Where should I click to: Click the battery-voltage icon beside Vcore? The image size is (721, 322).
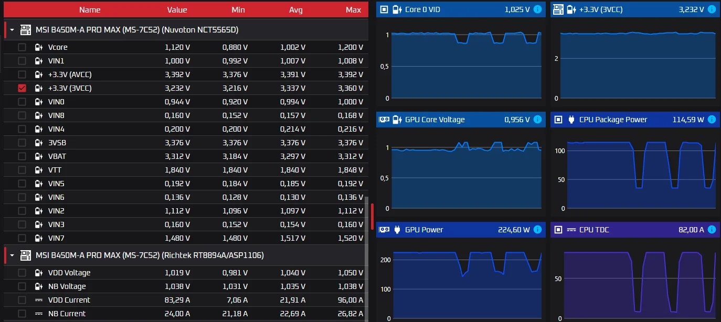pos(38,47)
